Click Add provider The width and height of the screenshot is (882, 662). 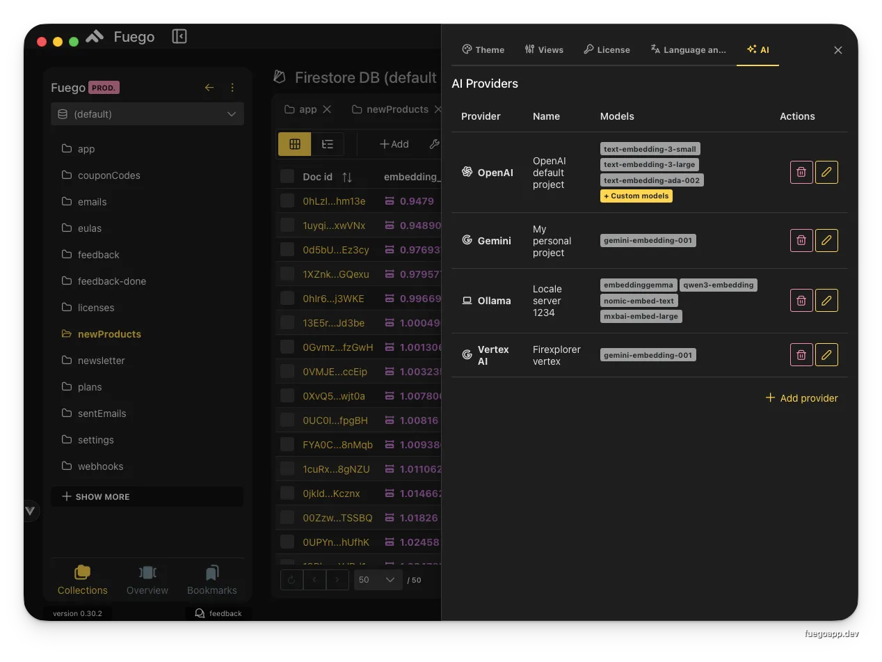[x=801, y=398]
